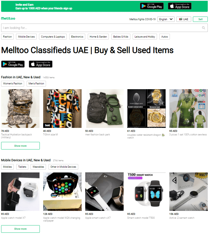Filter by Wearables subcategory
The height and width of the screenshot is (235, 210).
click(x=38, y=167)
